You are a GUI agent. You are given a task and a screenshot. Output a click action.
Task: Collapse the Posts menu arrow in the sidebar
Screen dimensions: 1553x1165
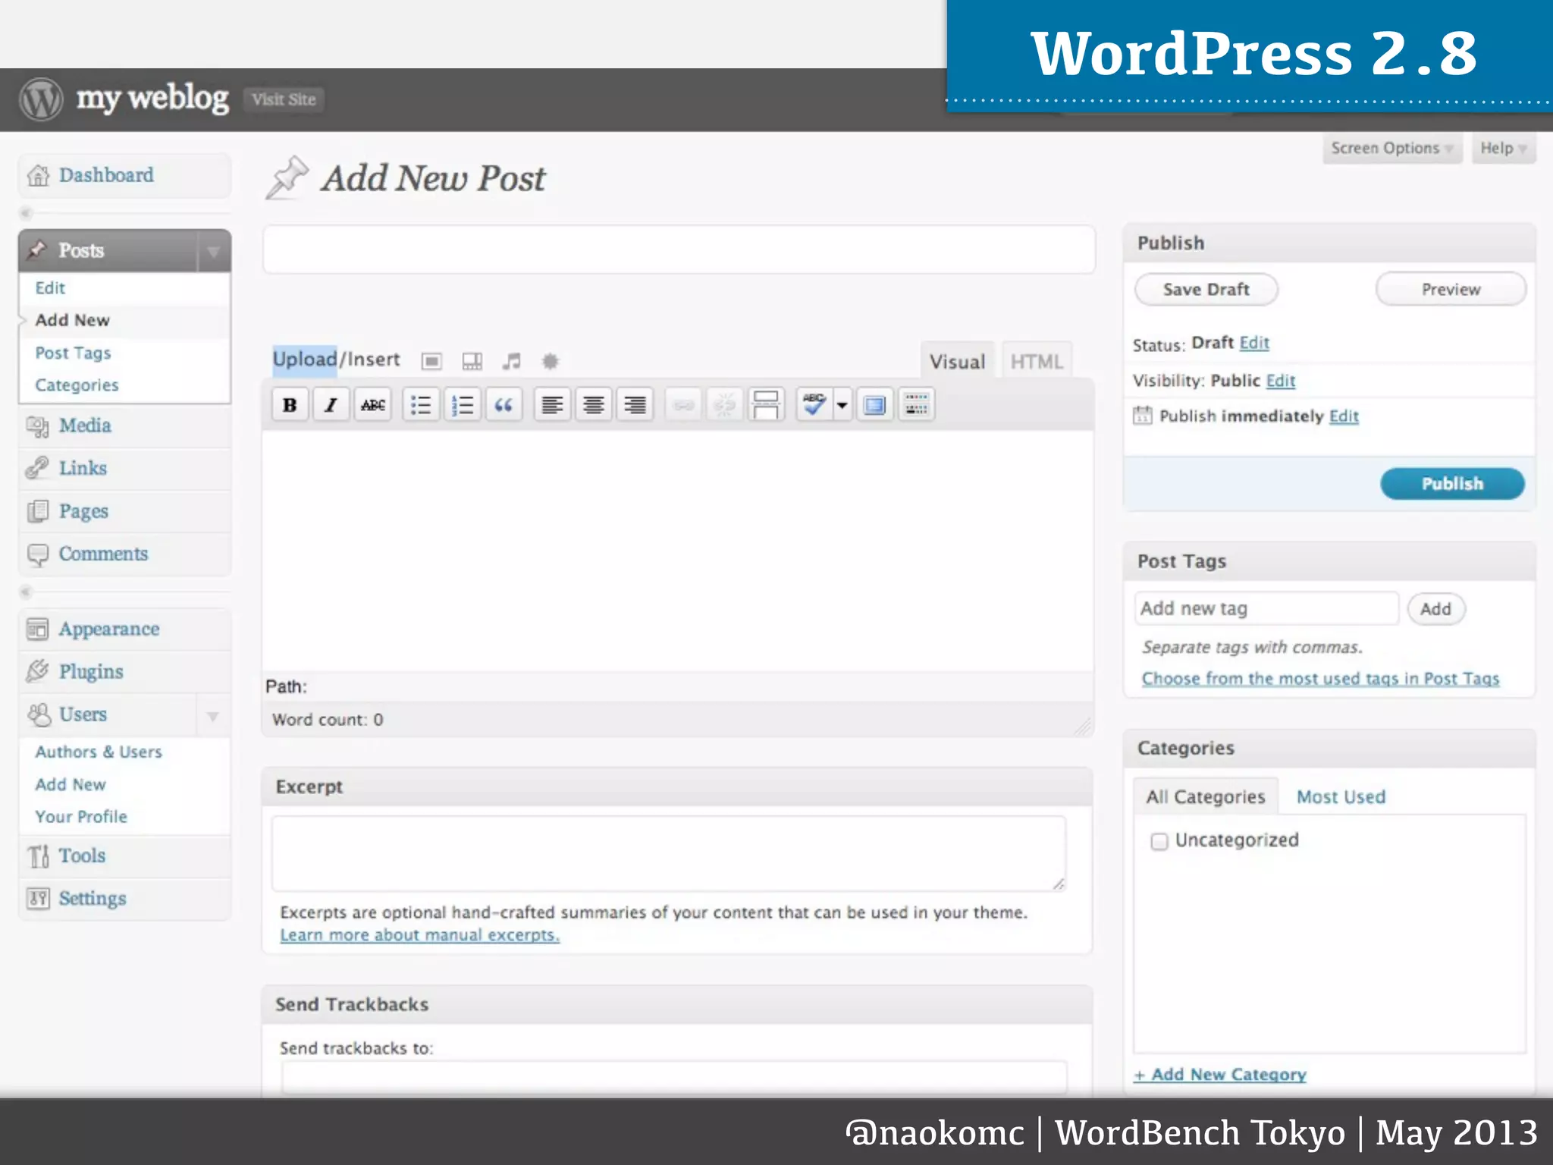tap(214, 251)
